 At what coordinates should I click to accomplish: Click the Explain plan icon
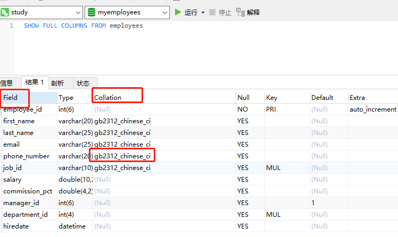pos(240,12)
